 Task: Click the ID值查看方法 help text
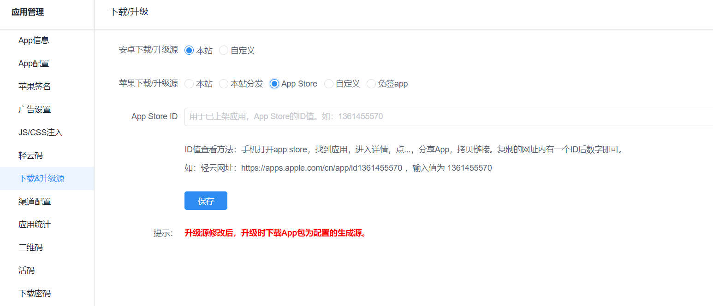[x=404, y=150]
